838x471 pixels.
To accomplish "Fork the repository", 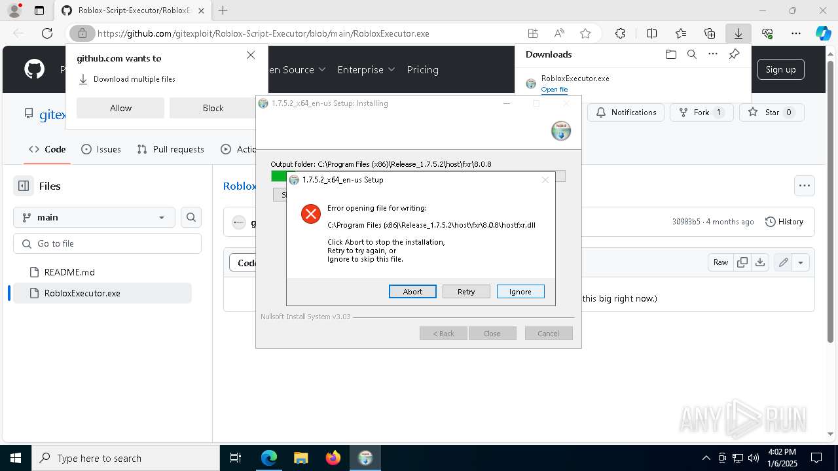I will point(701,113).
